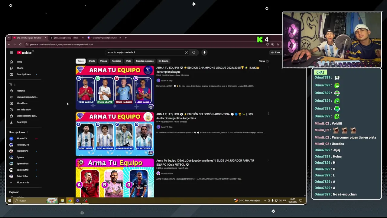This screenshot has width=387, height=218.
Task: Click the browser address bar URL
Action: point(61,45)
